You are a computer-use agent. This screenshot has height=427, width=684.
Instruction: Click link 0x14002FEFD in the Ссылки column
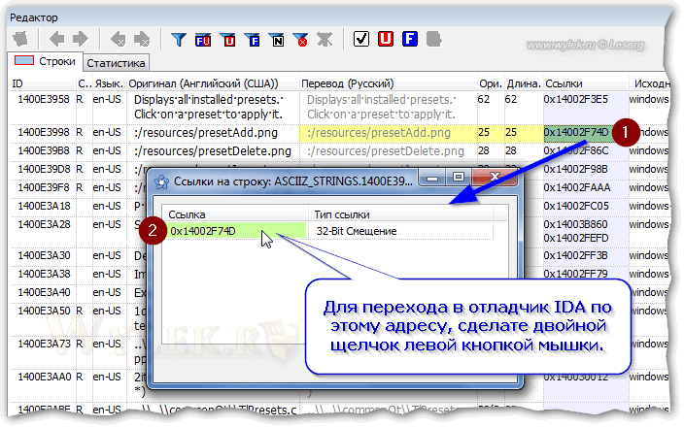(x=575, y=238)
